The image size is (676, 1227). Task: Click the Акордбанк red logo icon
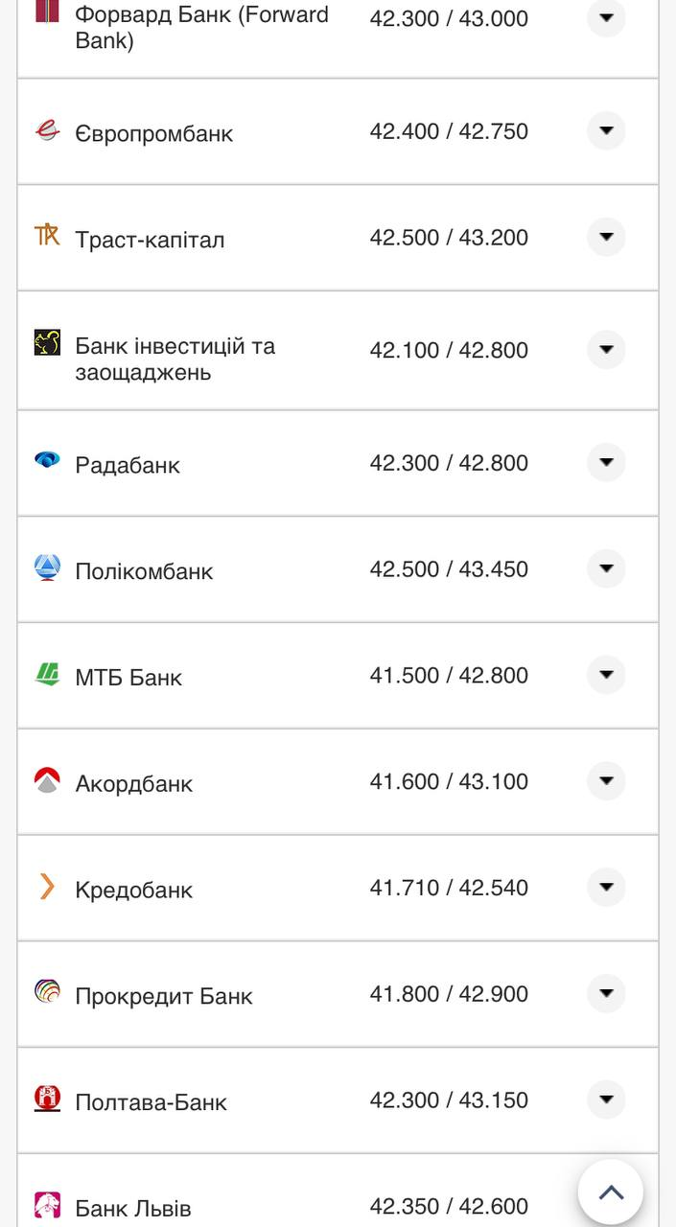coord(47,780)
